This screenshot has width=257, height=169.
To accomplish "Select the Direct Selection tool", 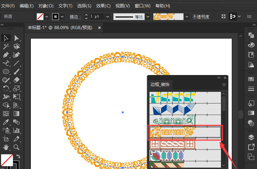I will coord(16,38).
